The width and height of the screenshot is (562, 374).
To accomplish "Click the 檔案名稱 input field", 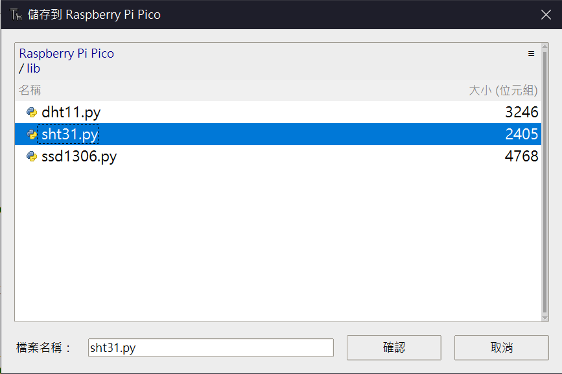I will coord(211,348).
